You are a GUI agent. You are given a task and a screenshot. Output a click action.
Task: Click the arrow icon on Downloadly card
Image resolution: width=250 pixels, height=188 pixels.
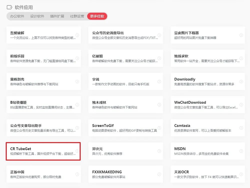point(241,82)
